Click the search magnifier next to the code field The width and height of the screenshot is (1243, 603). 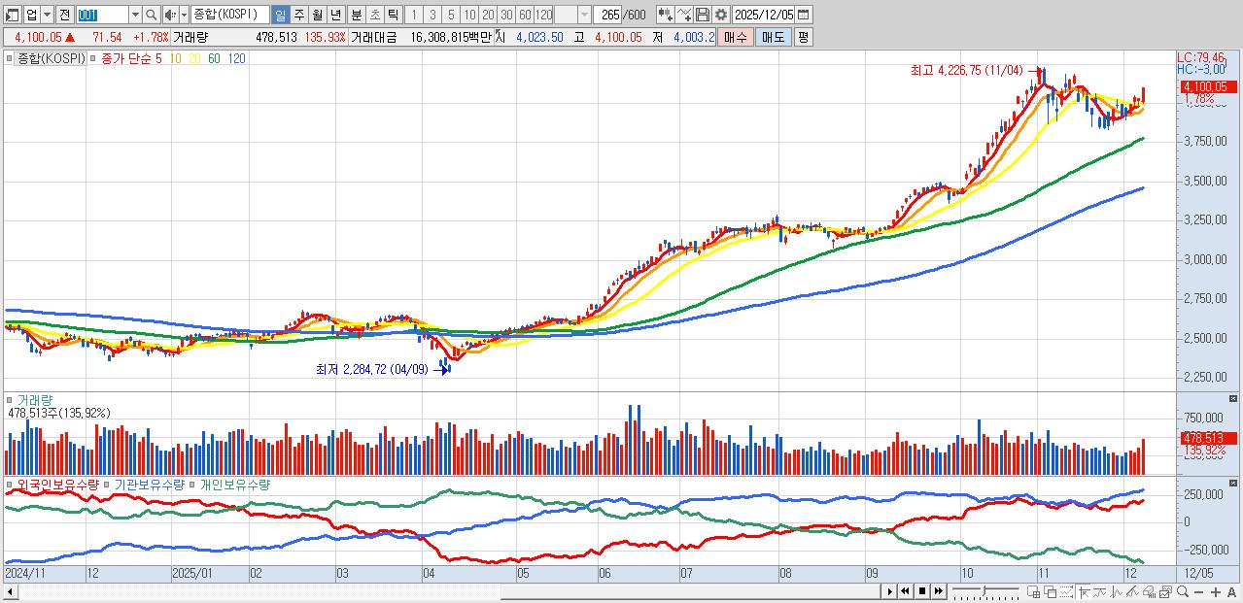[151, 15]
